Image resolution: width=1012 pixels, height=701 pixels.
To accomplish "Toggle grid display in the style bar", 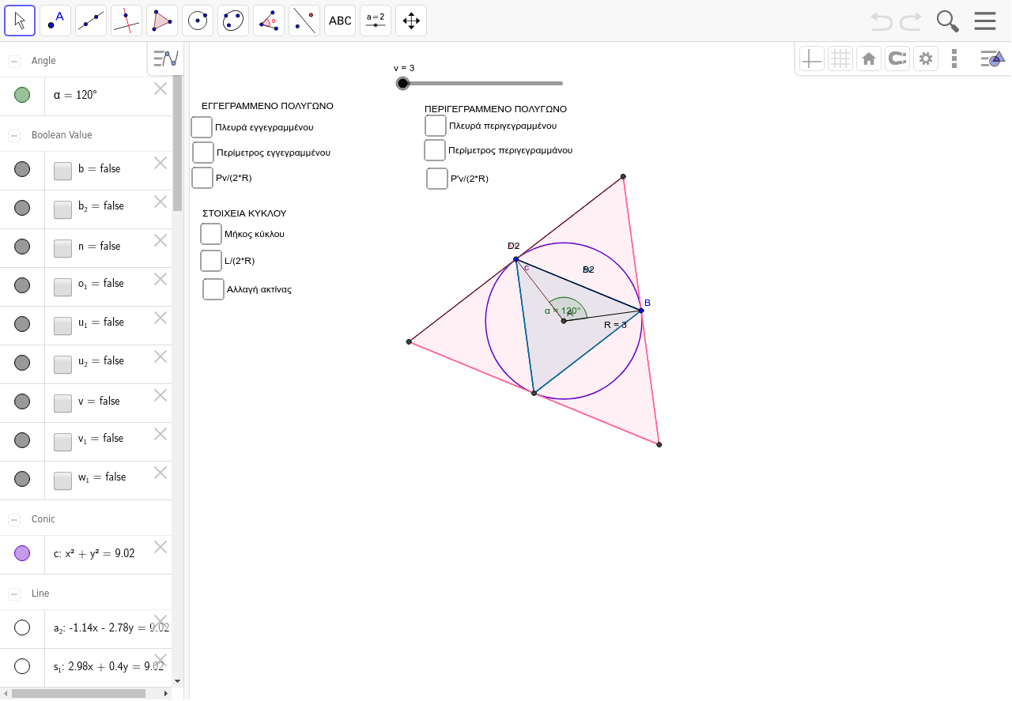I will [x=840, y=58].
